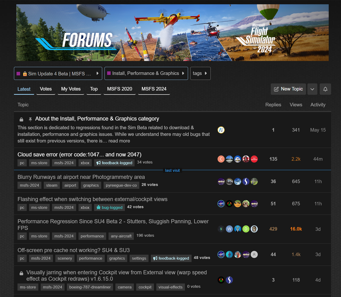Click the bug-logged tag with bug icon

(x=109, y=208)
